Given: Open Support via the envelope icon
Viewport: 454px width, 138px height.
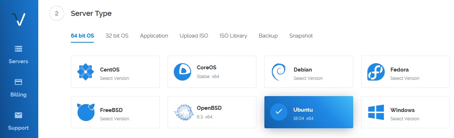Looking at the screenshot, I should [x=18, y=115].
